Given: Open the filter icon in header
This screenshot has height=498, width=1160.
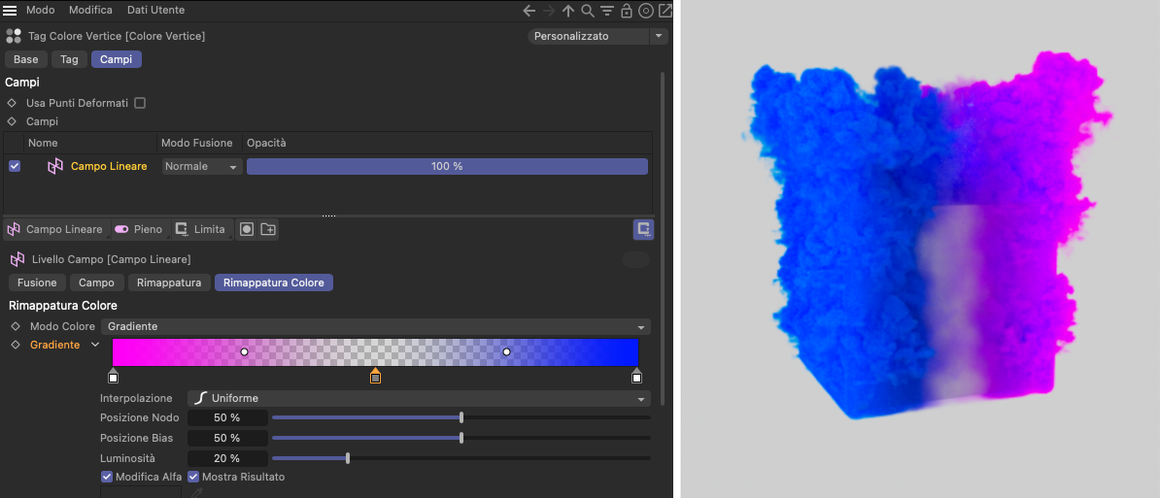Looking at the screenshot, I should coord(606,11).
